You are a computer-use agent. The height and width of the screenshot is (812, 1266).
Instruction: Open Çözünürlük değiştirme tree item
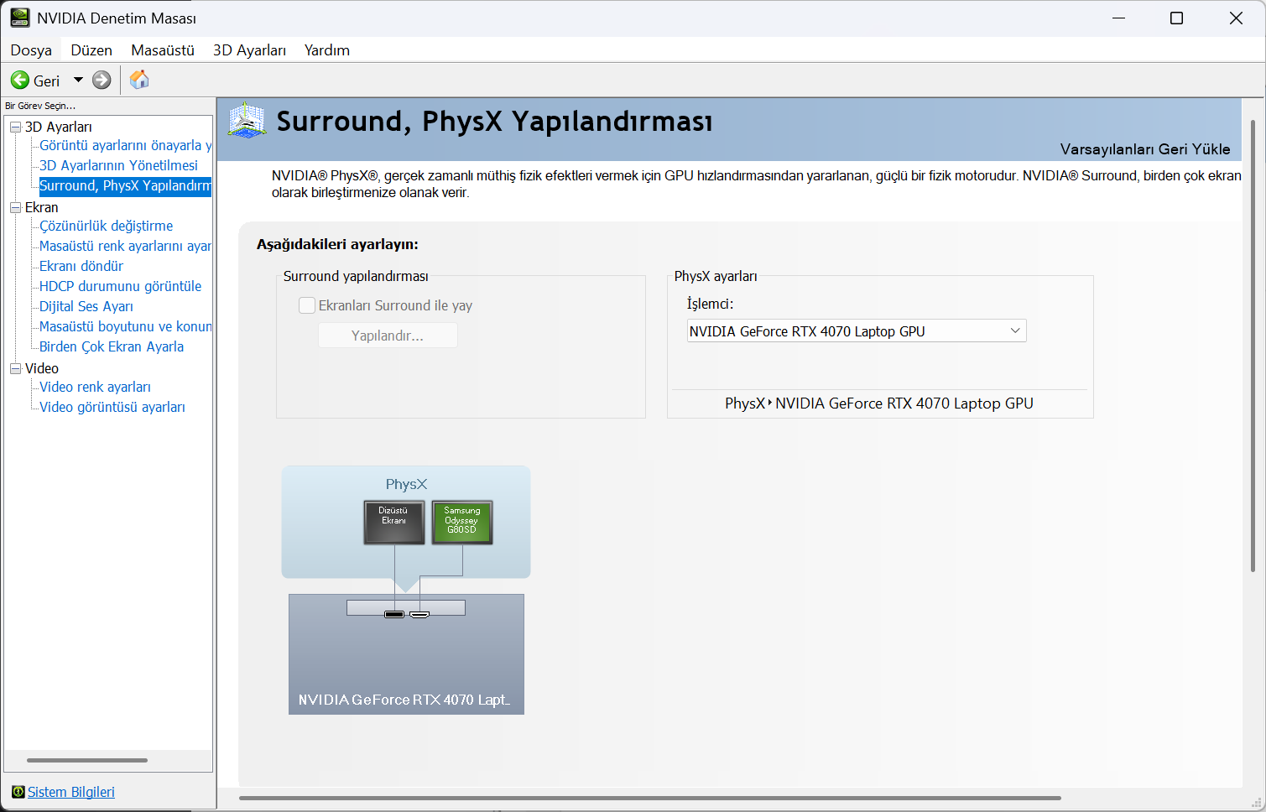pos(106,226)
